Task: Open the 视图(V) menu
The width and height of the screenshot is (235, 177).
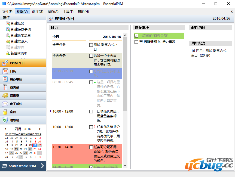Action: pyautogui.click(x=22, y=11)
